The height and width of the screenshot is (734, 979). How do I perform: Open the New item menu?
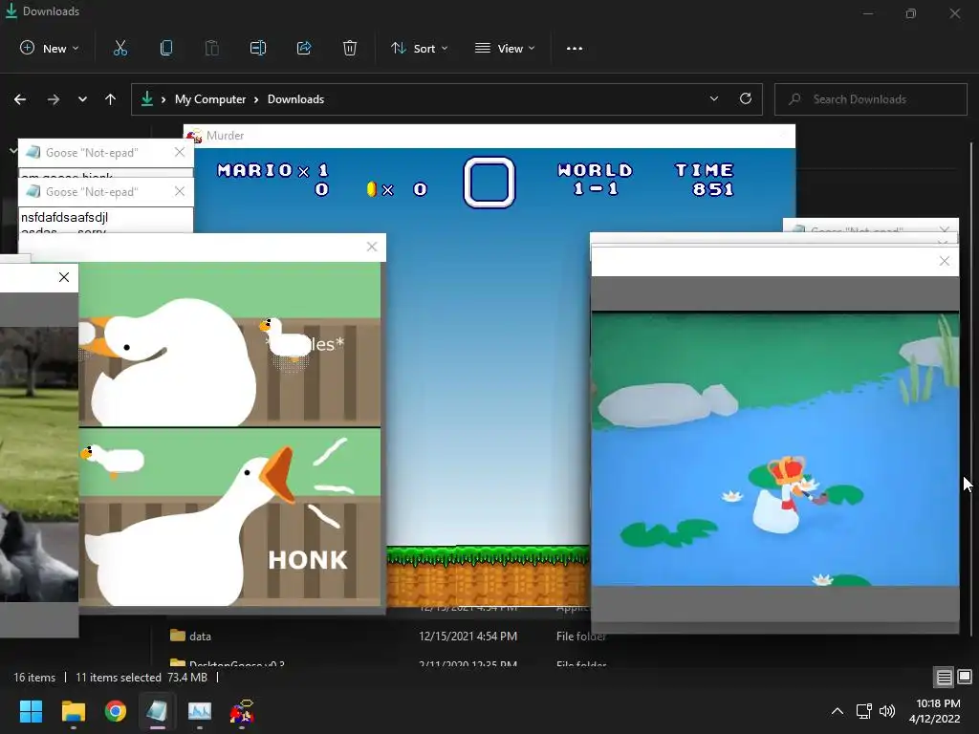[x=50, y=48]
